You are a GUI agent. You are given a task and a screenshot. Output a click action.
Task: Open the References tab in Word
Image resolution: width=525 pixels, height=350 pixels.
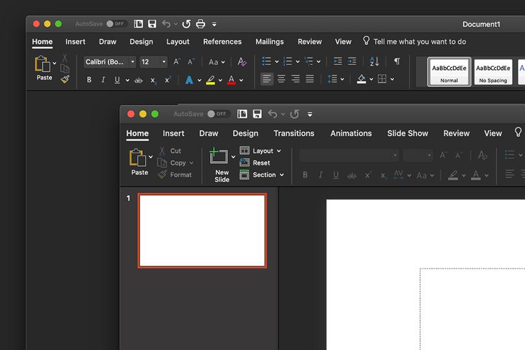coord(222,42)
